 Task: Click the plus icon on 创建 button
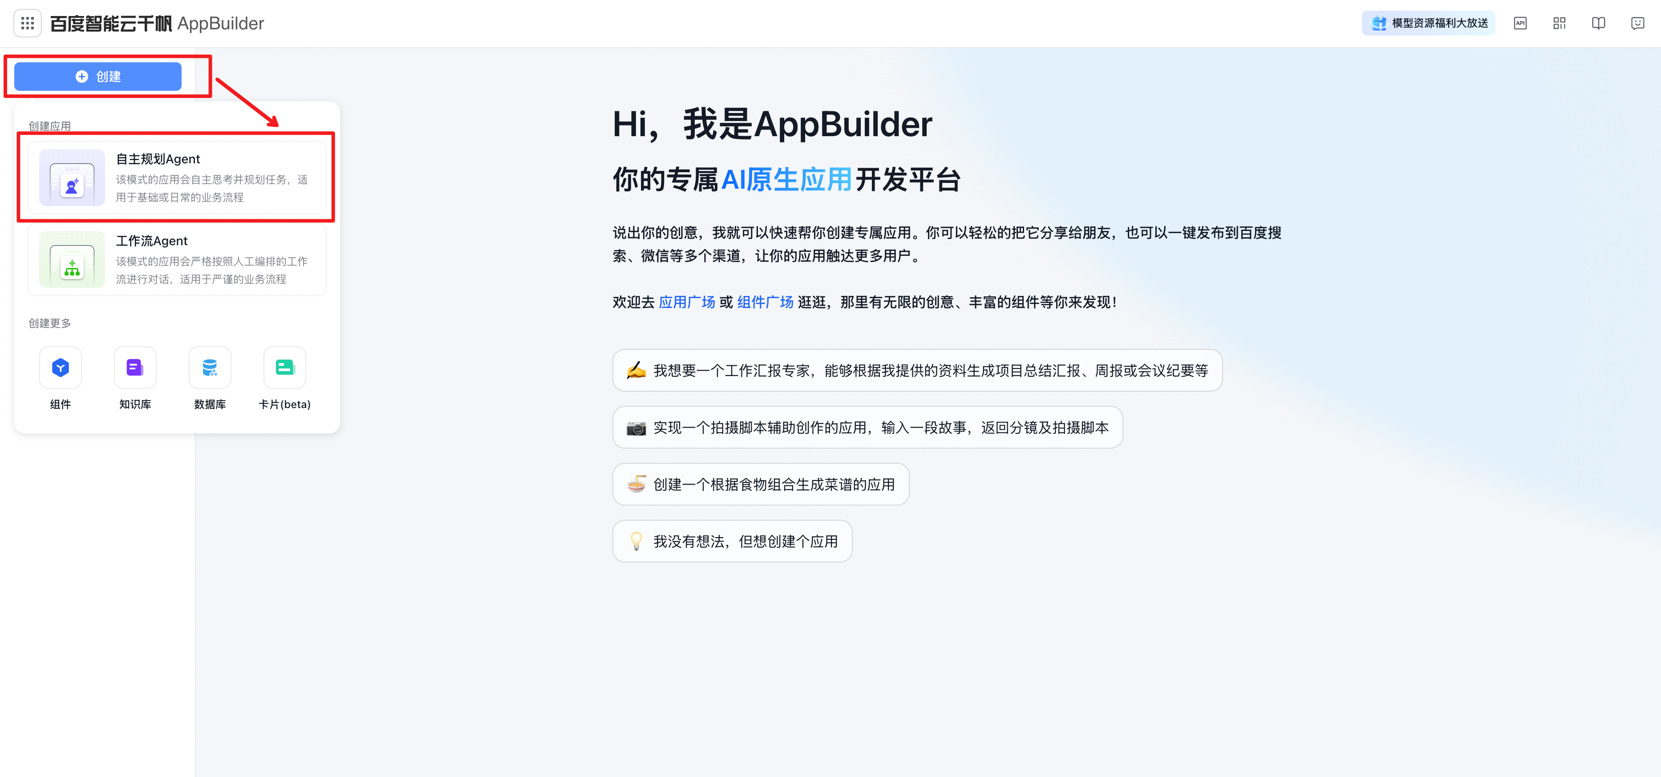pos(82,77)
